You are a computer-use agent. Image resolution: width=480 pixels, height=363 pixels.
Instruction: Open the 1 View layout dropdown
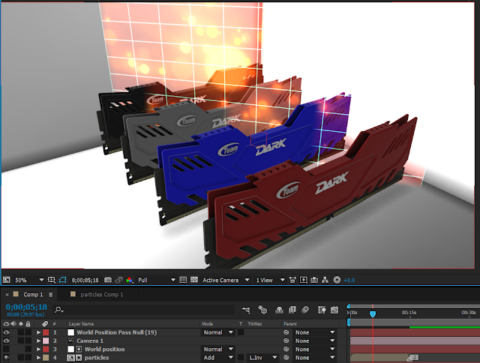pos(270,280)
